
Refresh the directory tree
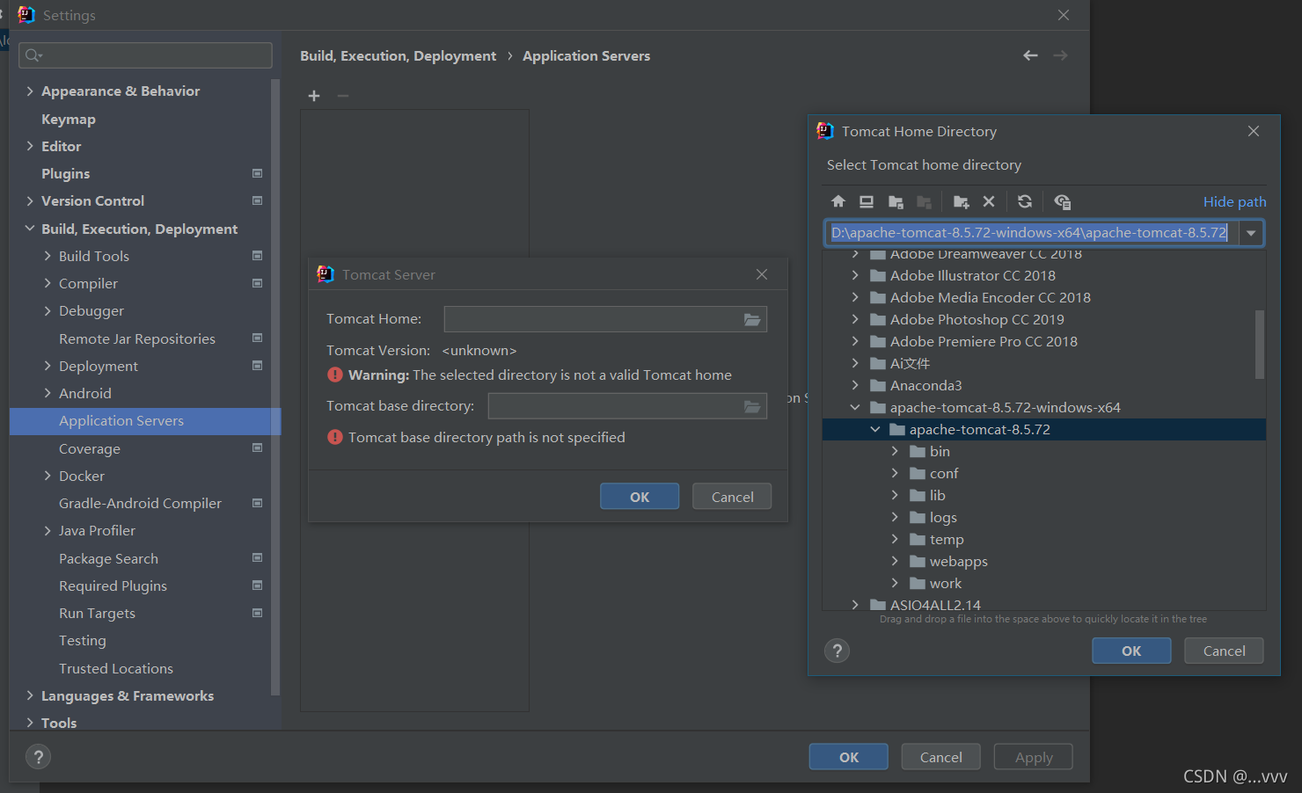(1025, 201)
